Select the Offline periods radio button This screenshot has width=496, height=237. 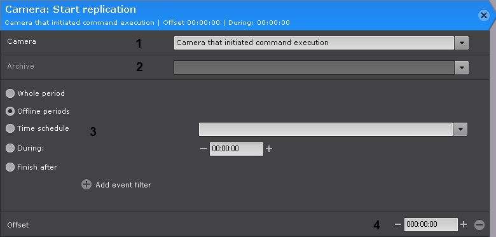click(x=10, y=111)
